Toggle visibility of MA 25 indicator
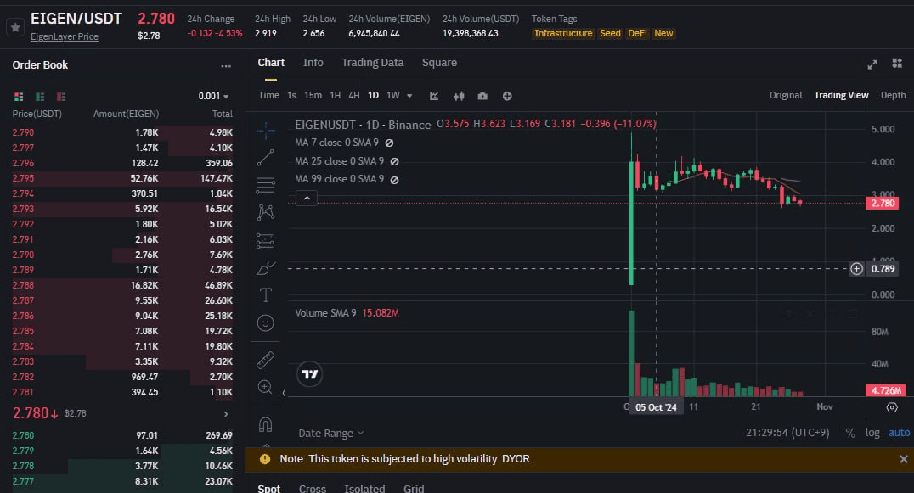This screenshot has width=914, height=493. pyautogui.click(x=395, y=162)
